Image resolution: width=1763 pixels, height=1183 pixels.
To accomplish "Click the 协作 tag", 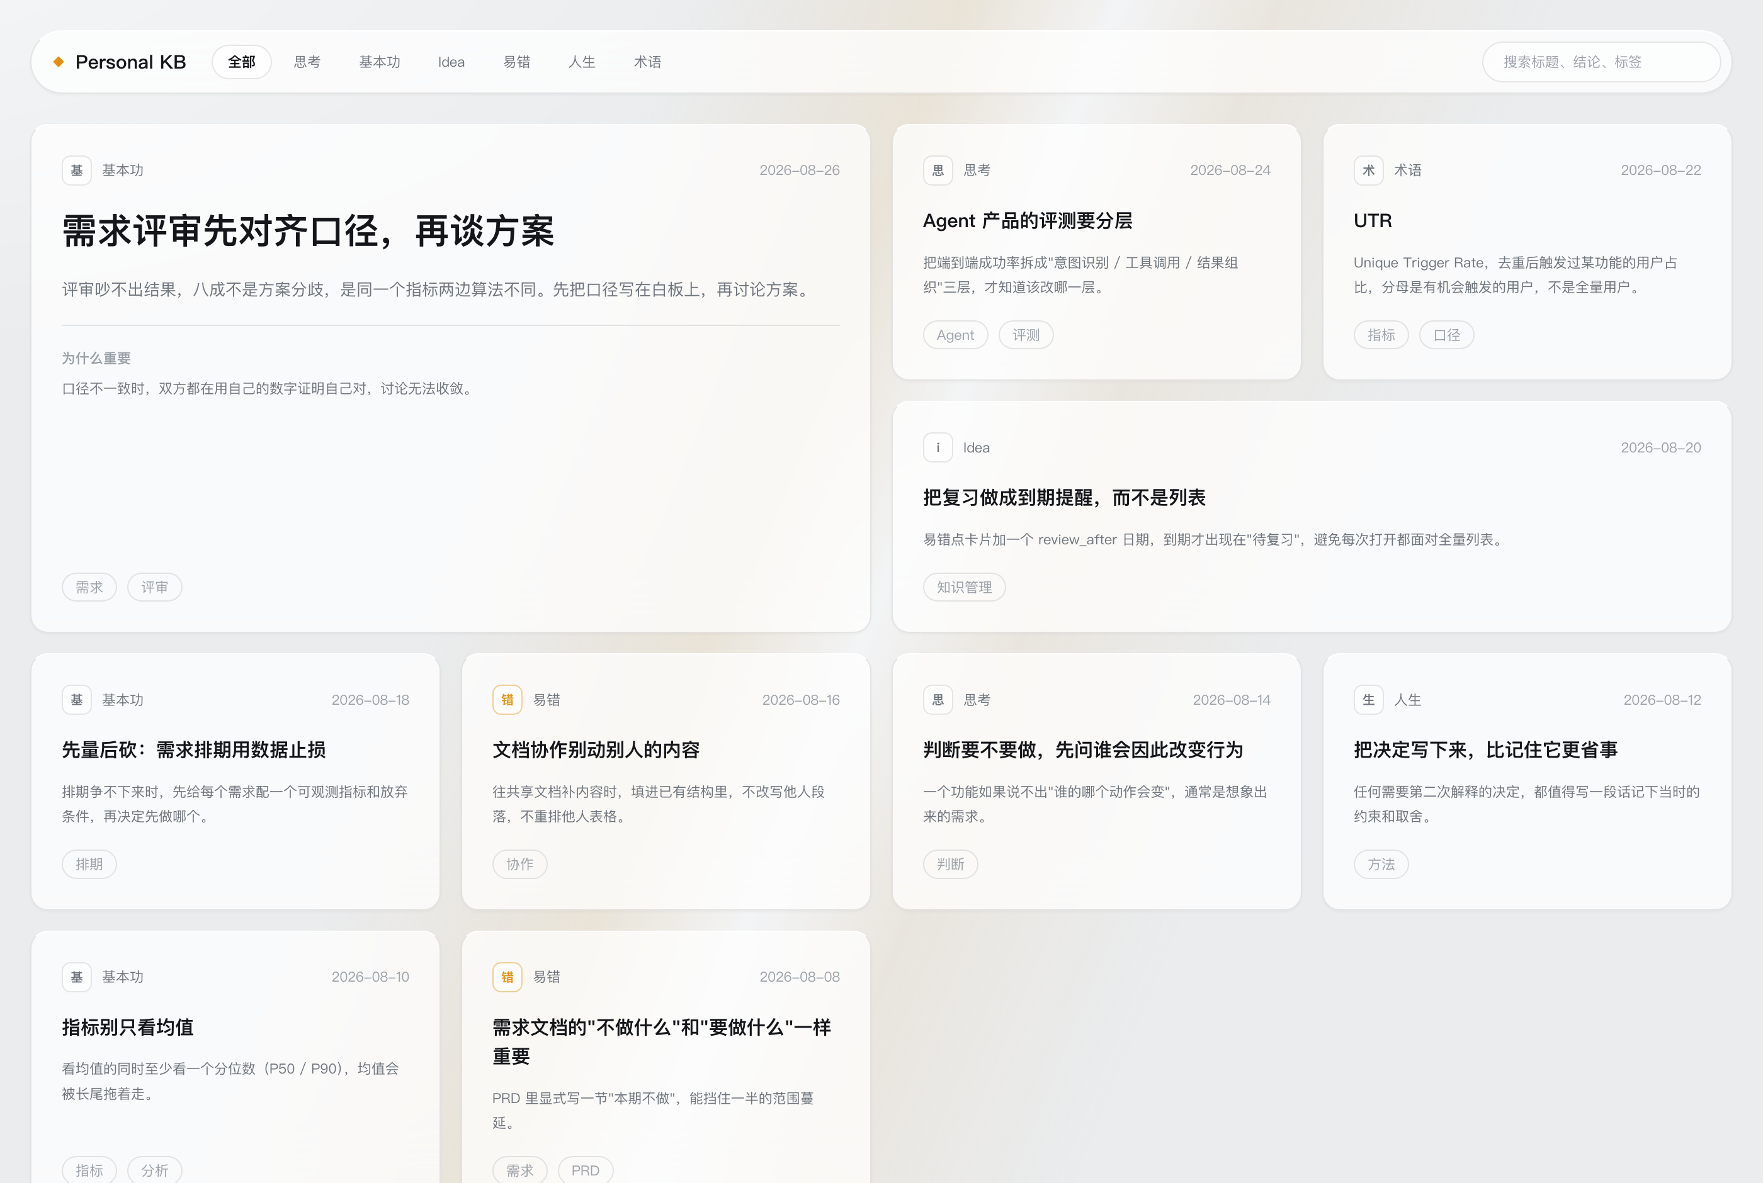I will click(520, 864).
